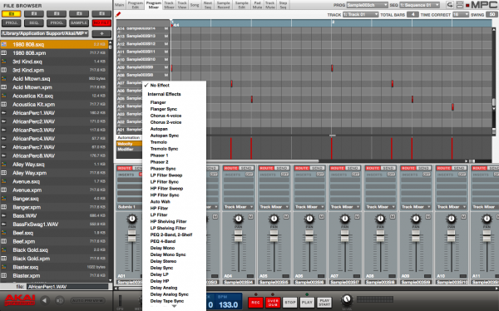The width and height of the screenshot is (499, 311).
Task: Click the waveform icon of Bass.WAV
Action: coord(4,216)
